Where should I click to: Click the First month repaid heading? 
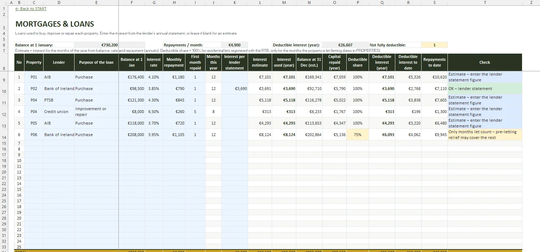tap(195, 62)
